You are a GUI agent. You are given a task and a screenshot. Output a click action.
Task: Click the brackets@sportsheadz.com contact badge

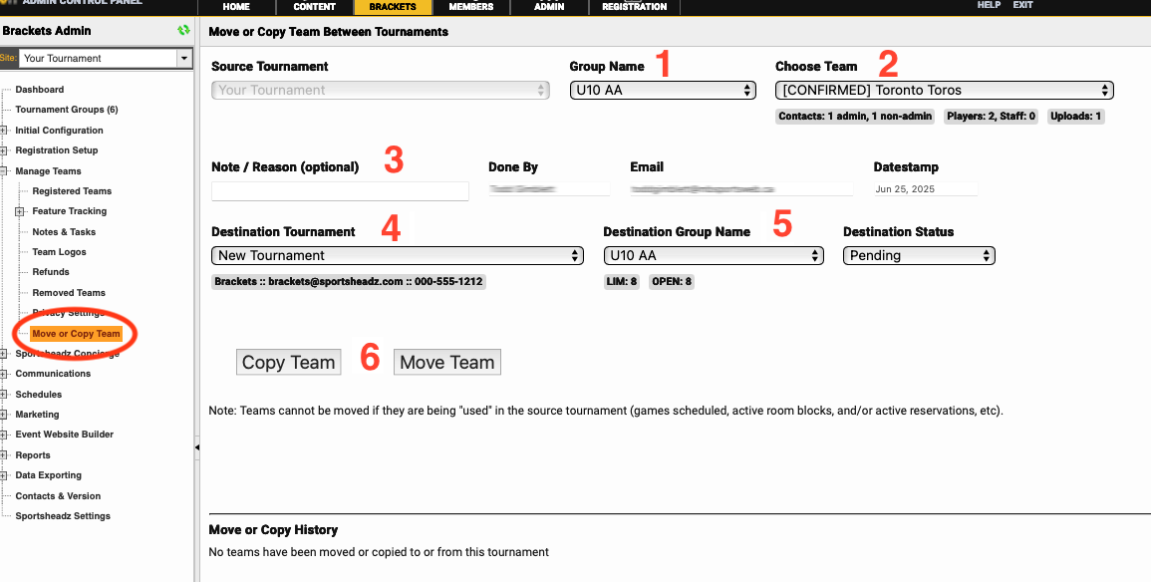coord(349,281)
